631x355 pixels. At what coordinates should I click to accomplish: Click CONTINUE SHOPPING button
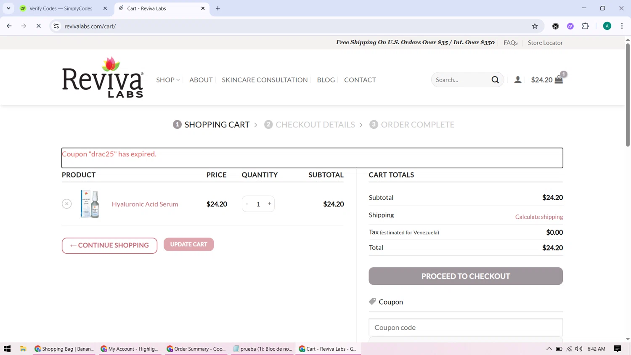[109, 245]
